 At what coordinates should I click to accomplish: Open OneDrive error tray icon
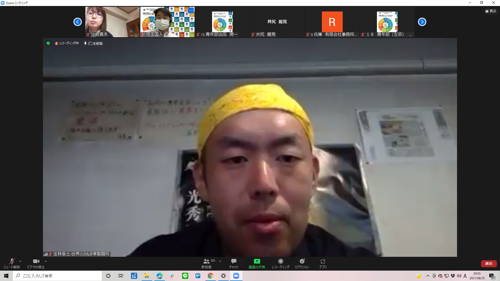[x=440, y=276]
